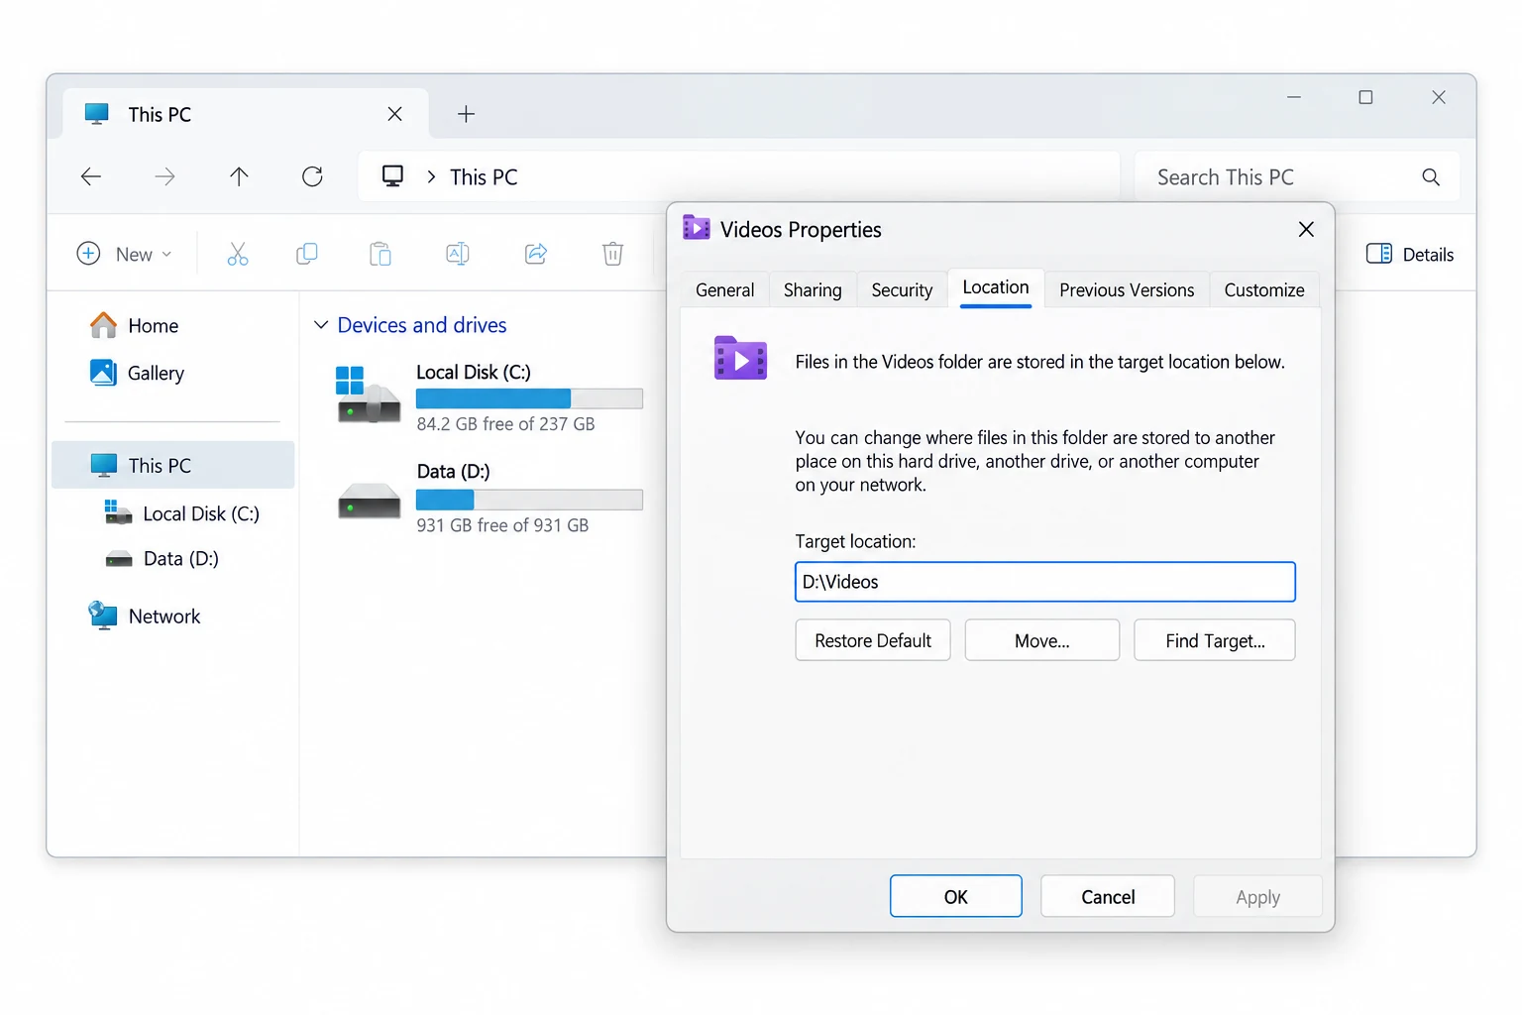Refresh the This PC view
The height and width of the screenshot is (1015, 1522).
tap(312, 176)
